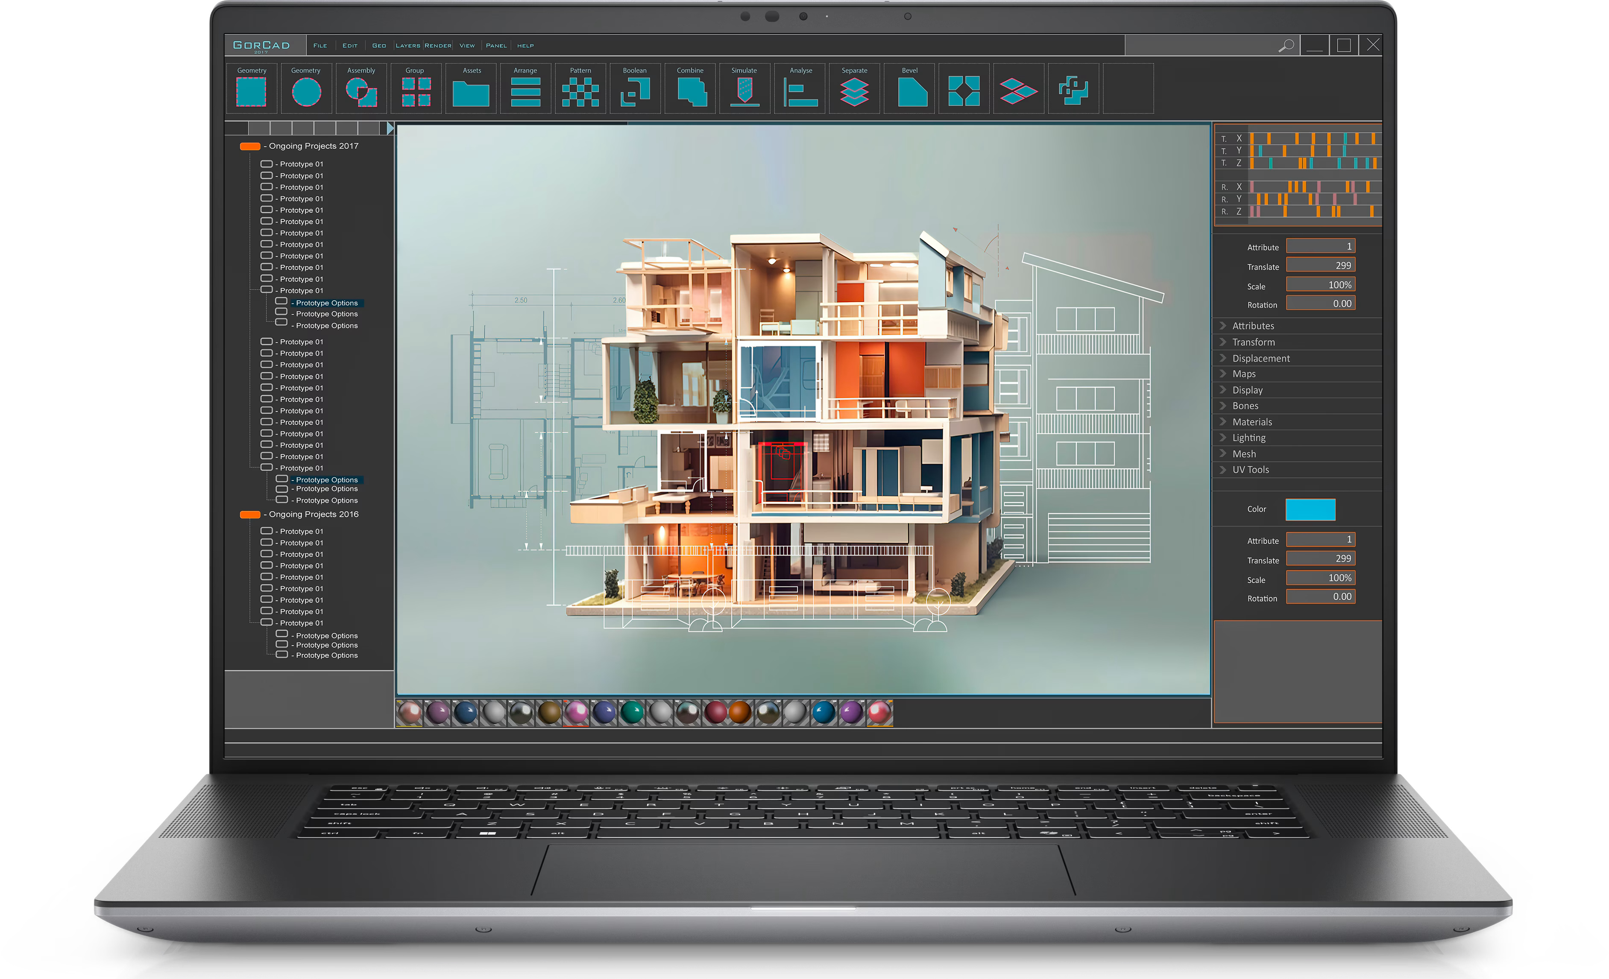Open the Render menu

pyautogui.click(x=438, y=46)
